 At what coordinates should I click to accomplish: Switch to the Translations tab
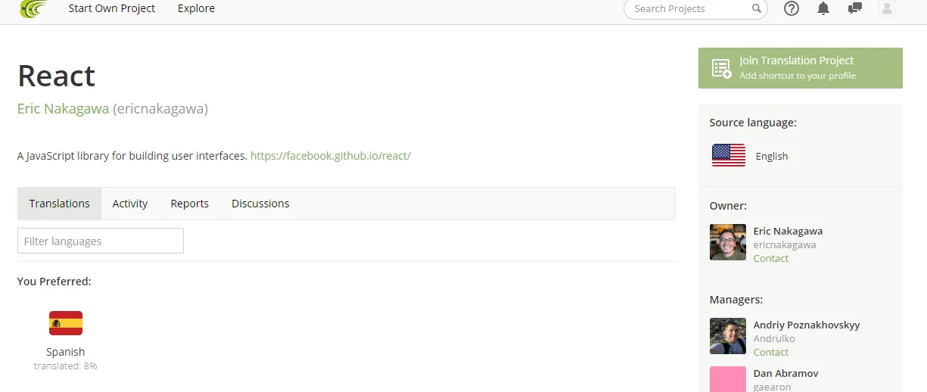(60, 204)
